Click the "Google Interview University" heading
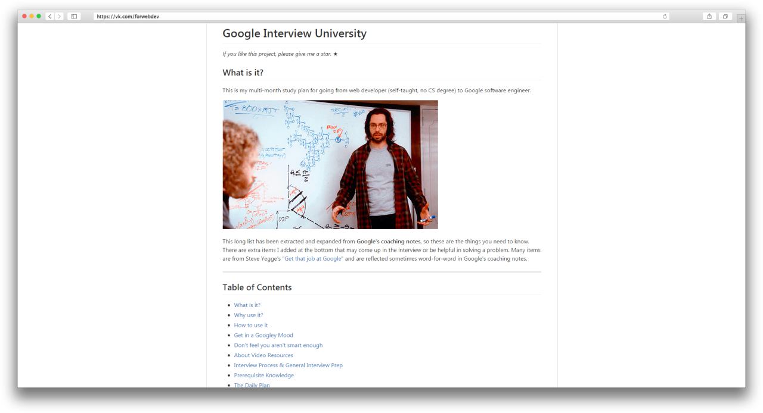This screenshot has height=413, width=763. tap(294, 34)
